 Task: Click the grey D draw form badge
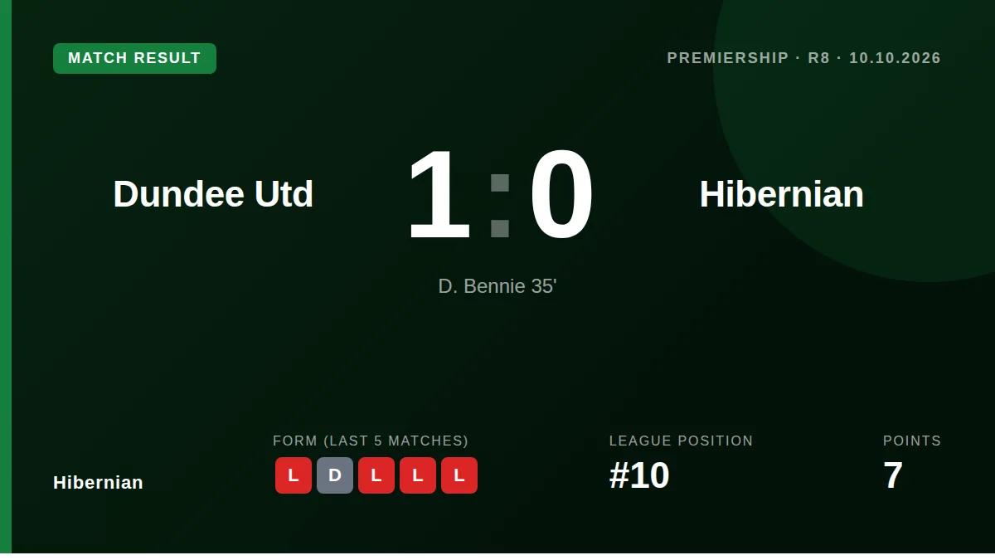tap(335, 475)
